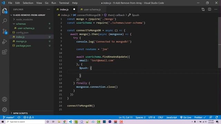The height and width of the screenshot is (124, 221).
Task: Change the CRLF line ending setting
Action: tap(160, 117)
